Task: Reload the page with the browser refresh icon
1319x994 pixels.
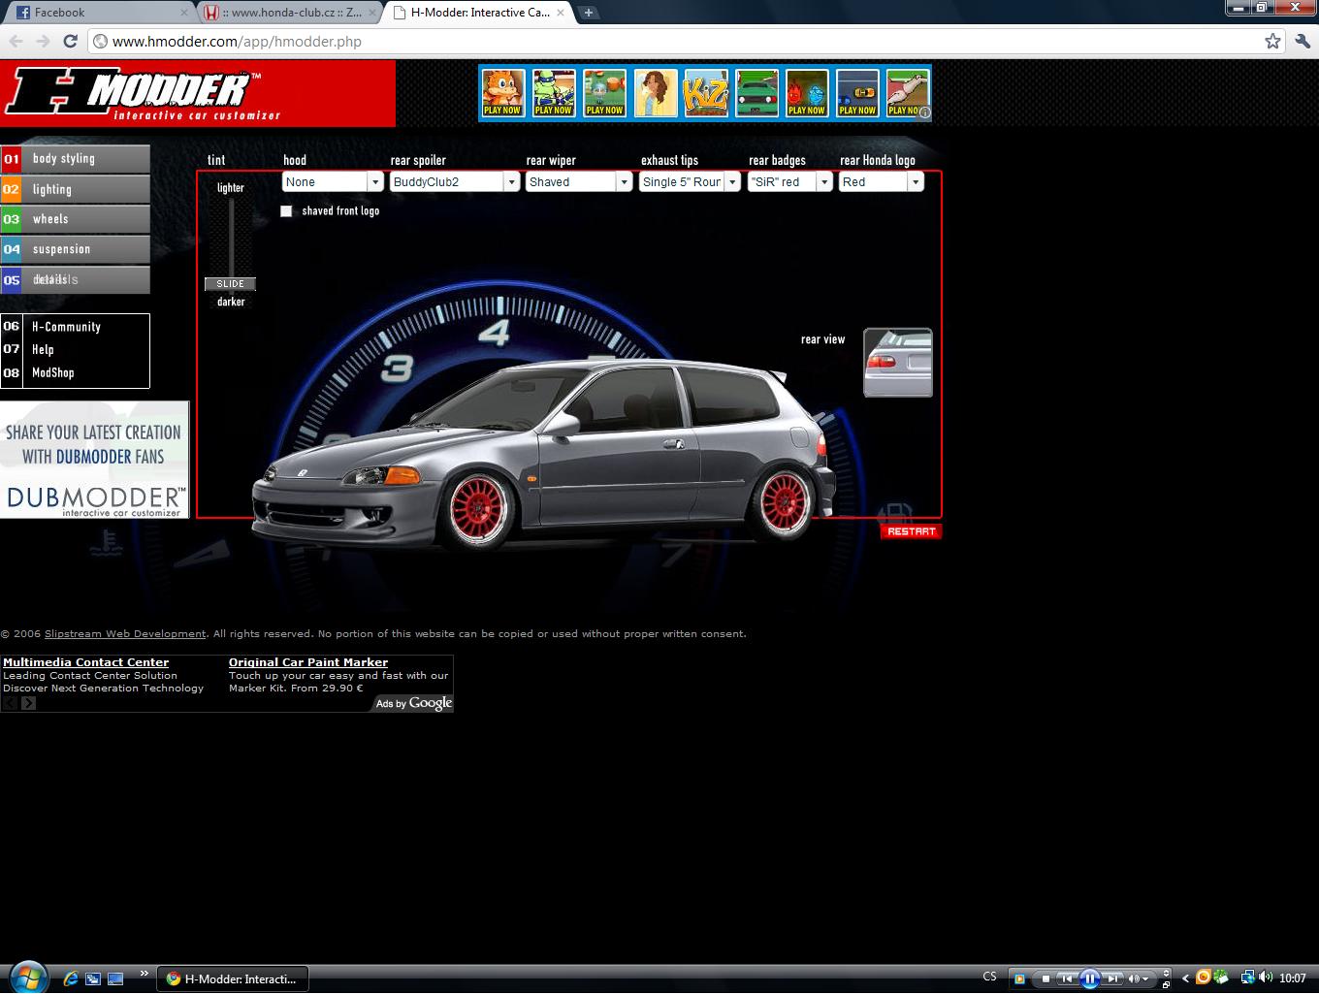Action: tap(70, 41)
